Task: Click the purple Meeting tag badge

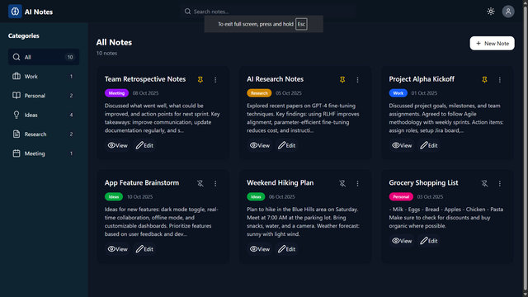Action: (x=116, y=93)
